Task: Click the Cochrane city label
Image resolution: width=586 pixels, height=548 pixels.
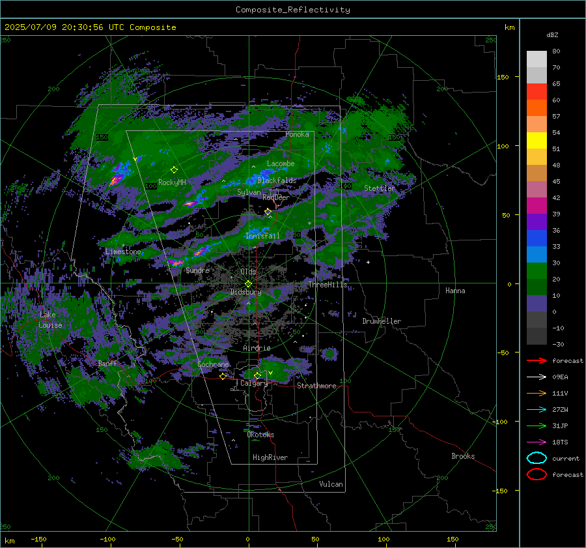Action: tap(213, 364)
